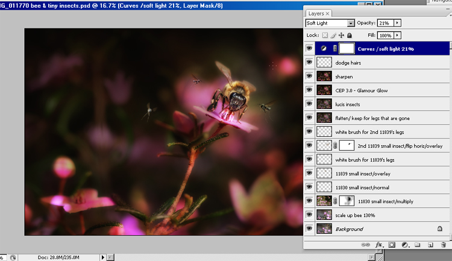Create new adjustment layer icon
The width and height of the screenshot is (452, 261).
pyautogui.click(x=404, y=245)
